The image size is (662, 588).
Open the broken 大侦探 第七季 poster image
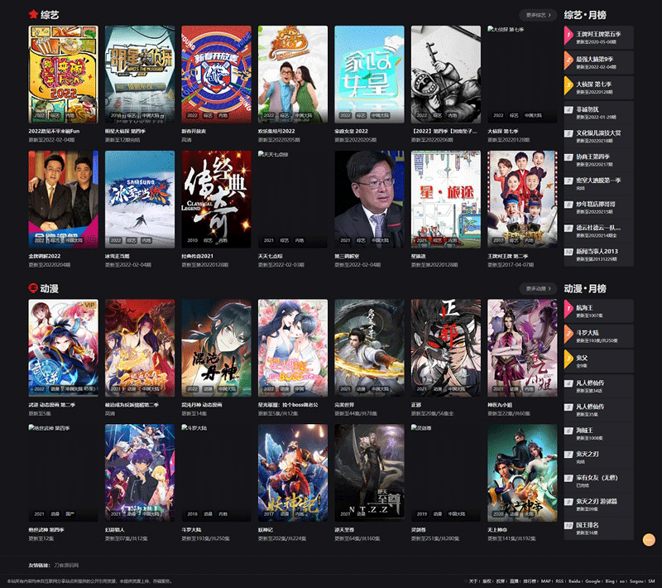[522, 75]
